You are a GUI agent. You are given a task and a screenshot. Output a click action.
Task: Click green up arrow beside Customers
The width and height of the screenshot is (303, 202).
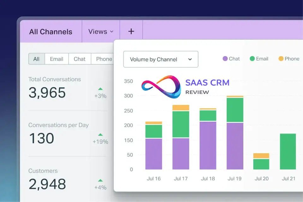pos(100,181)
